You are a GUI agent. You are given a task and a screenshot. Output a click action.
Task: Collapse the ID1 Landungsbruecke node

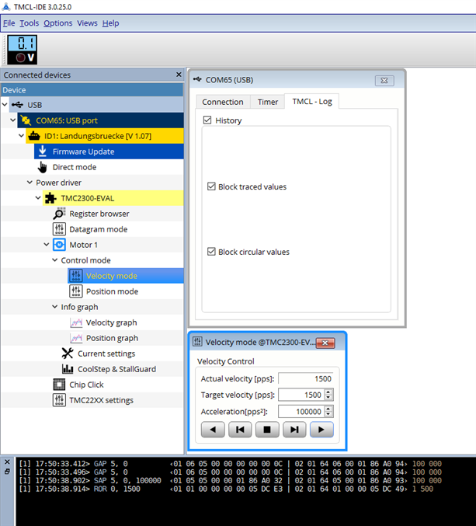(21, 135)
